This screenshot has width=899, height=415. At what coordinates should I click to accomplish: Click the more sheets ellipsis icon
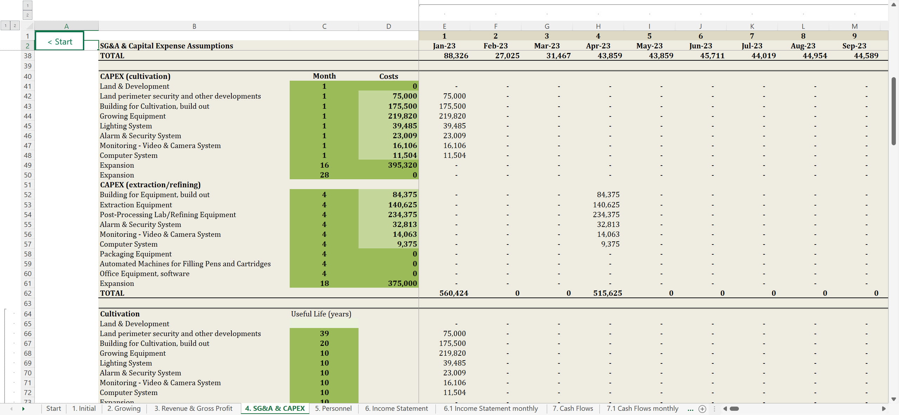point(690,409)
